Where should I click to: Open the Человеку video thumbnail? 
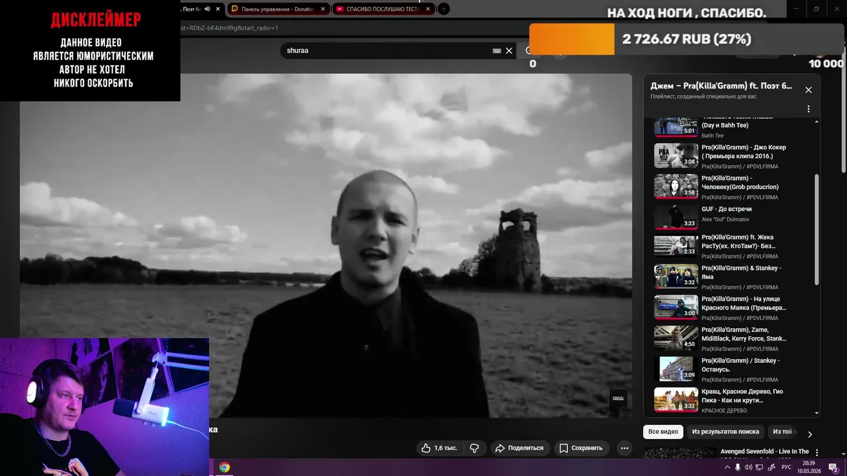(676, 186)
